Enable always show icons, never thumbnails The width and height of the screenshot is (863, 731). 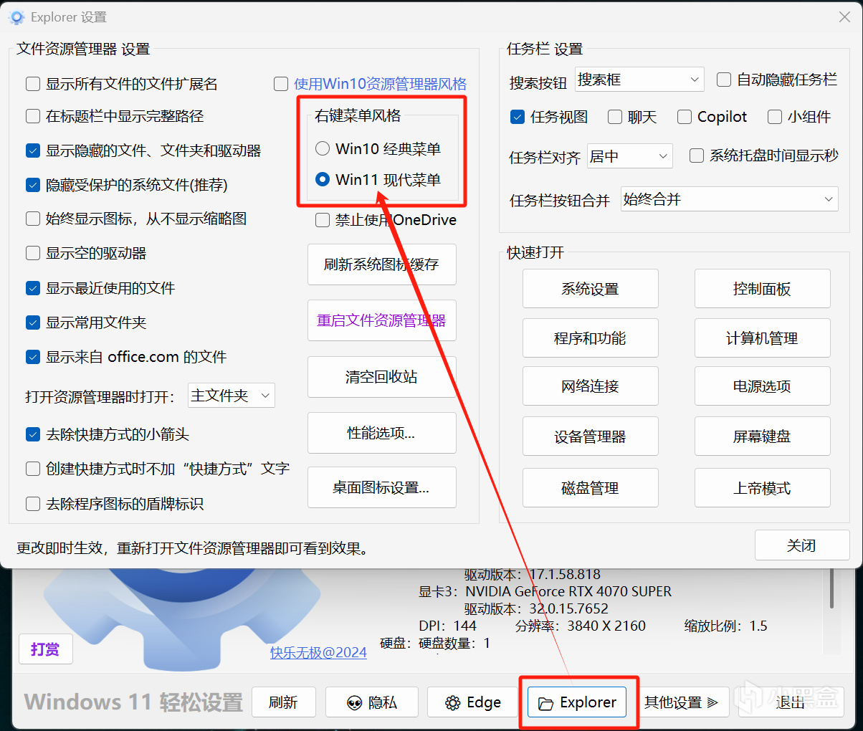click(33, 219)
